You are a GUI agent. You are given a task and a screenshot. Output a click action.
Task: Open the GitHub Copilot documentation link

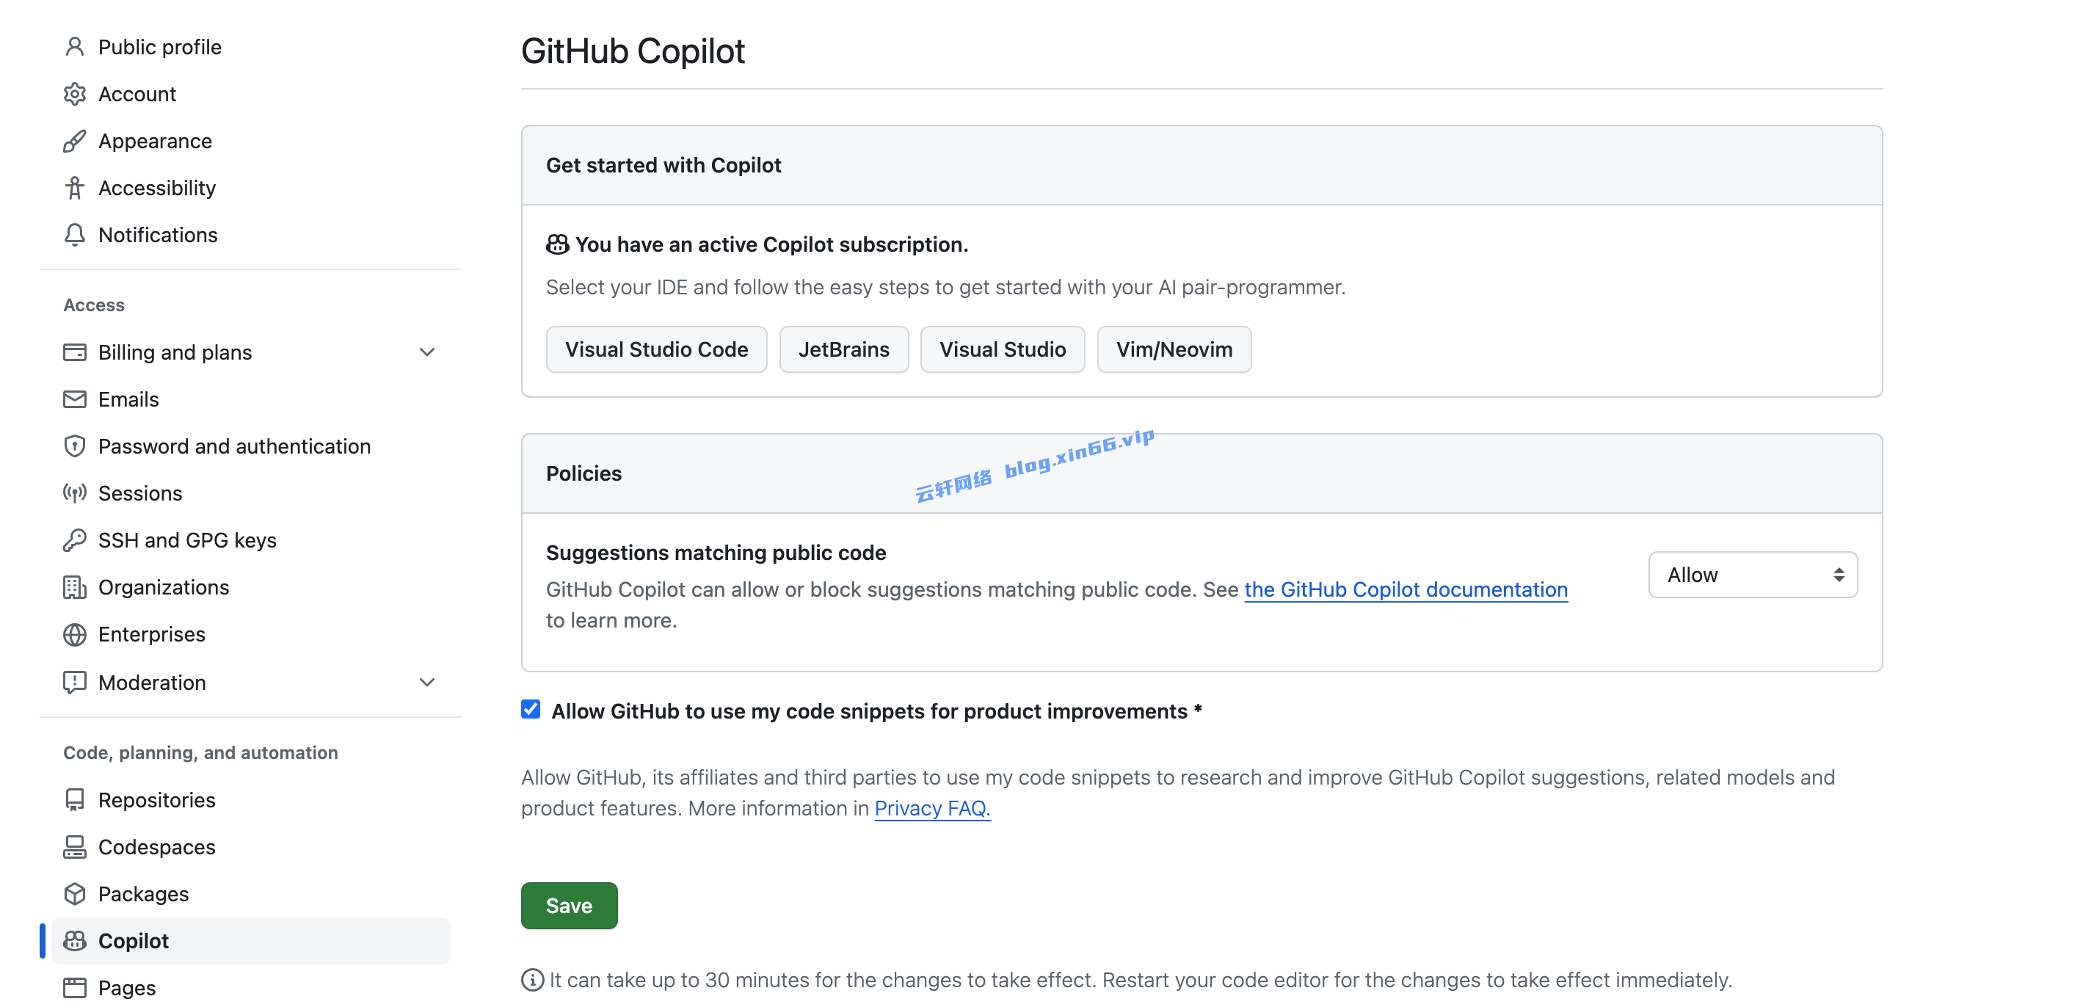[1406, 589]
